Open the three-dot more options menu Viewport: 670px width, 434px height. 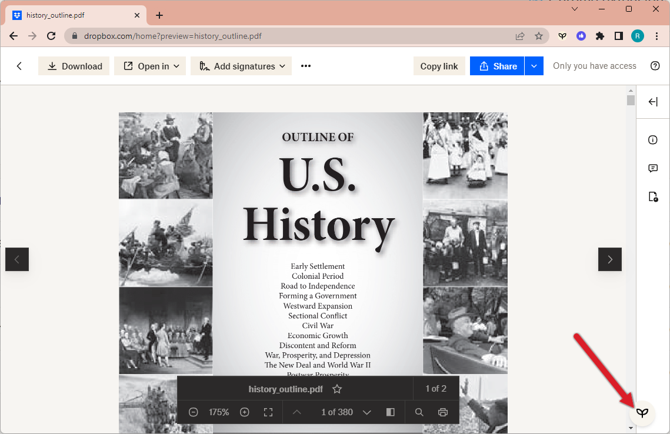coord(305,66)
